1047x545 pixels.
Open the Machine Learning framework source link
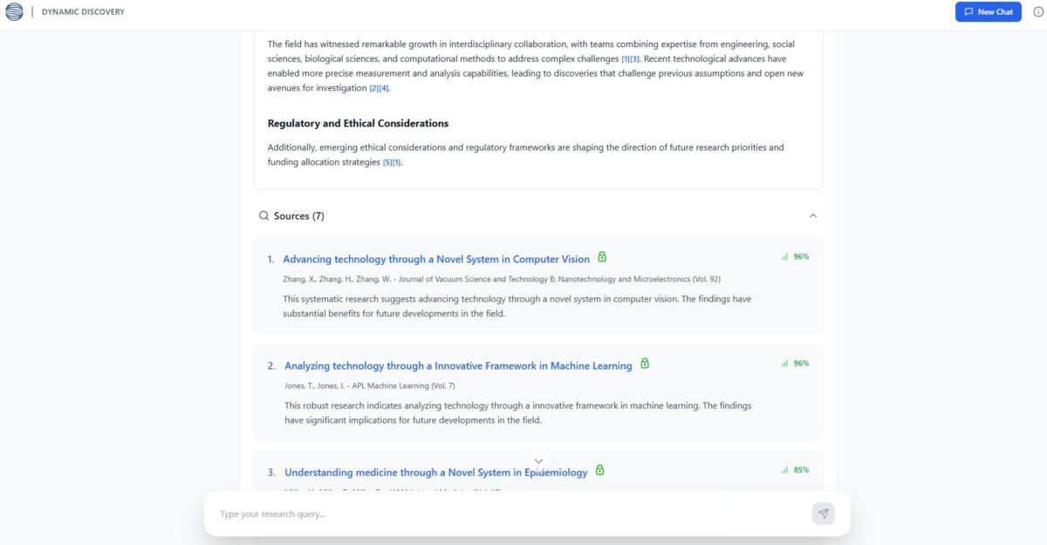(458, 365)
